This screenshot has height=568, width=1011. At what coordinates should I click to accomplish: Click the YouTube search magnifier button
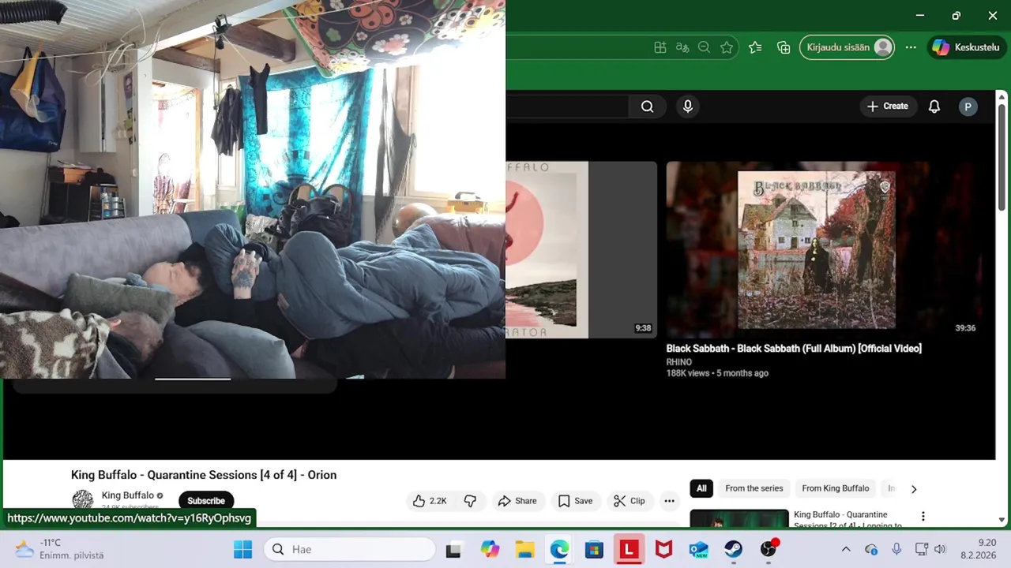647,106
